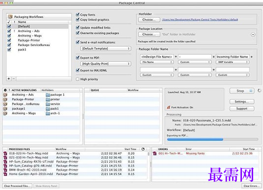Image resolution: width=263 pixels, height=190 pixels.
Task: Click the Font Activation icon
Action: [x=169, y=107]
